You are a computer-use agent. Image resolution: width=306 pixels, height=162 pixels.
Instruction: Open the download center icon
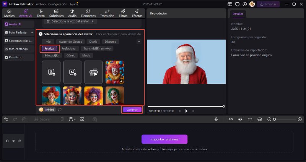tap(244, 4)
